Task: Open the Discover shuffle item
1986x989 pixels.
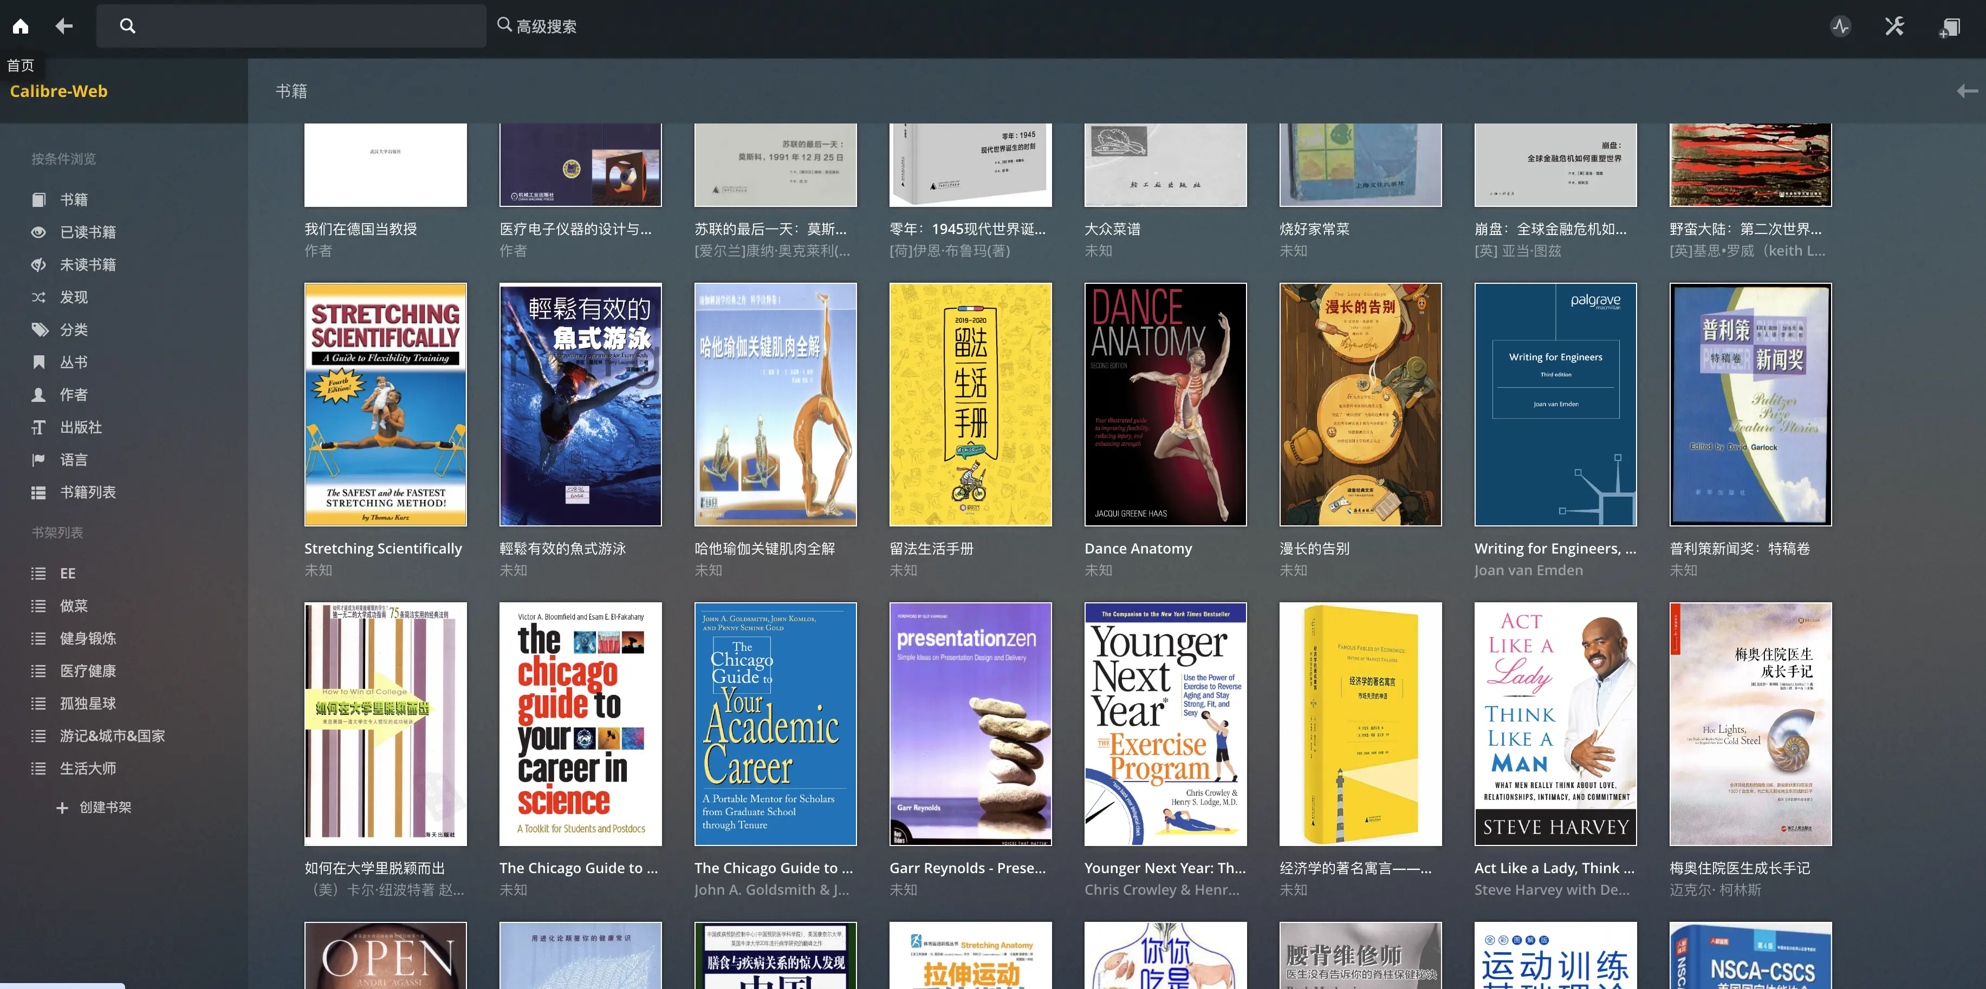Action: pyautogui.click(x=73, y=297)
